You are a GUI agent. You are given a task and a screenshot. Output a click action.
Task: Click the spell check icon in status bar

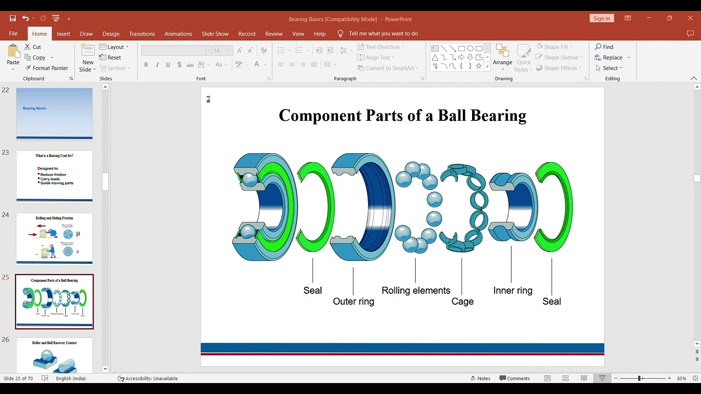tap(45, 378)
